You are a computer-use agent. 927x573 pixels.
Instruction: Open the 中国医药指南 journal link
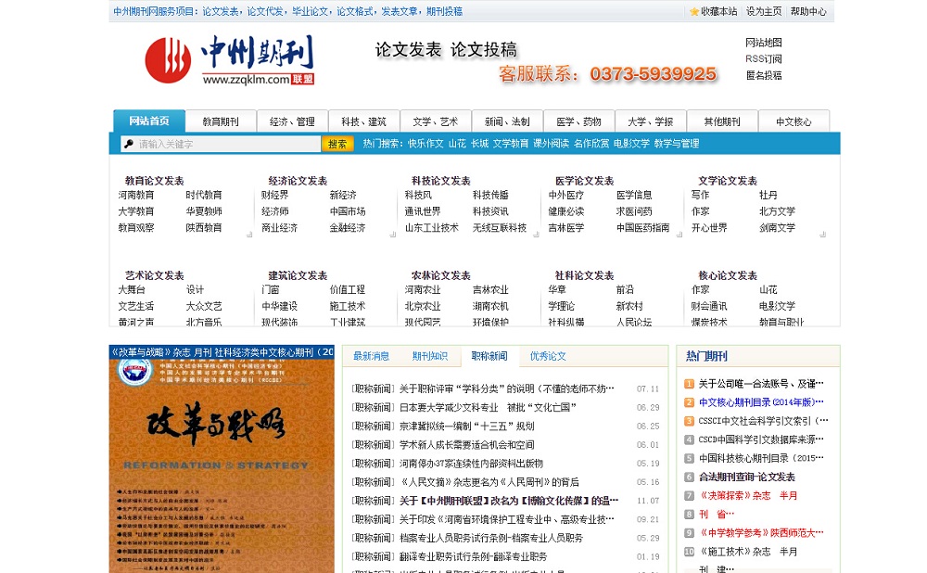642,228
